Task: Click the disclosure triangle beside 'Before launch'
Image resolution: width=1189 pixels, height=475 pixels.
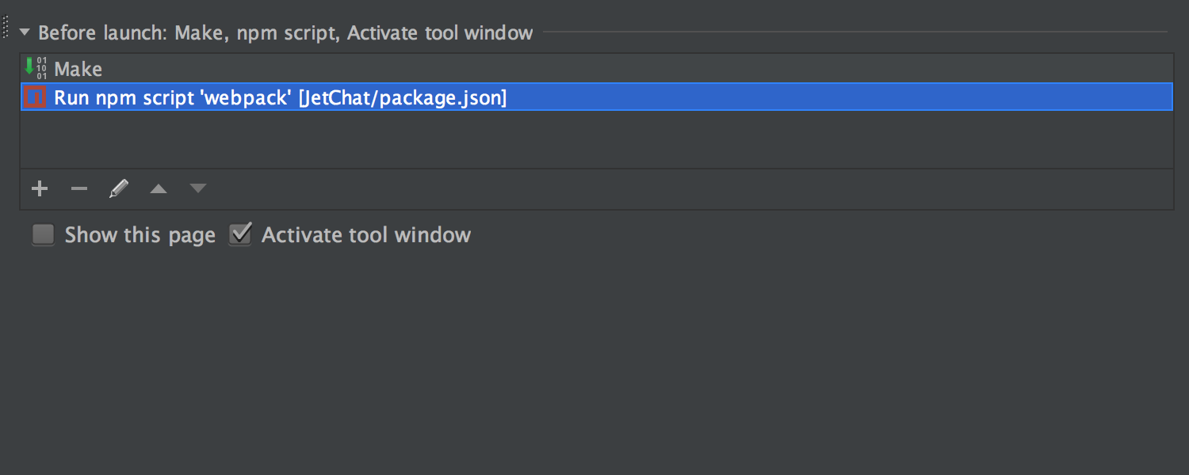Action: point(25,33)
